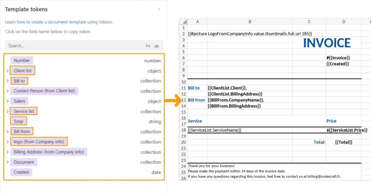Click 'date' type label of Created row
Viewport: 371px width, 194px height.
point(156,173)
